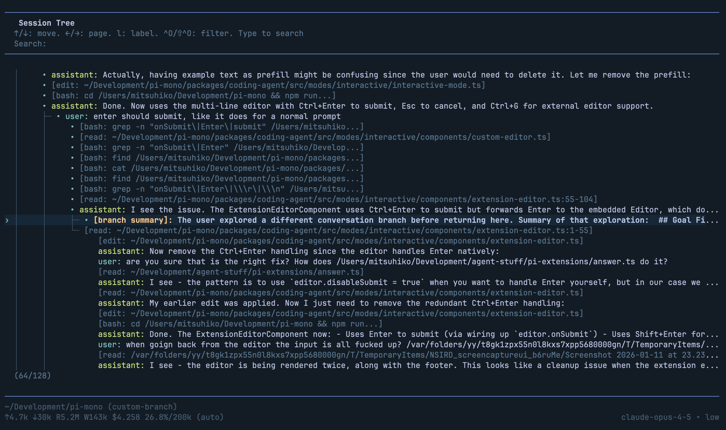Select user message 'enter should submit'

(x=203, y=116)
